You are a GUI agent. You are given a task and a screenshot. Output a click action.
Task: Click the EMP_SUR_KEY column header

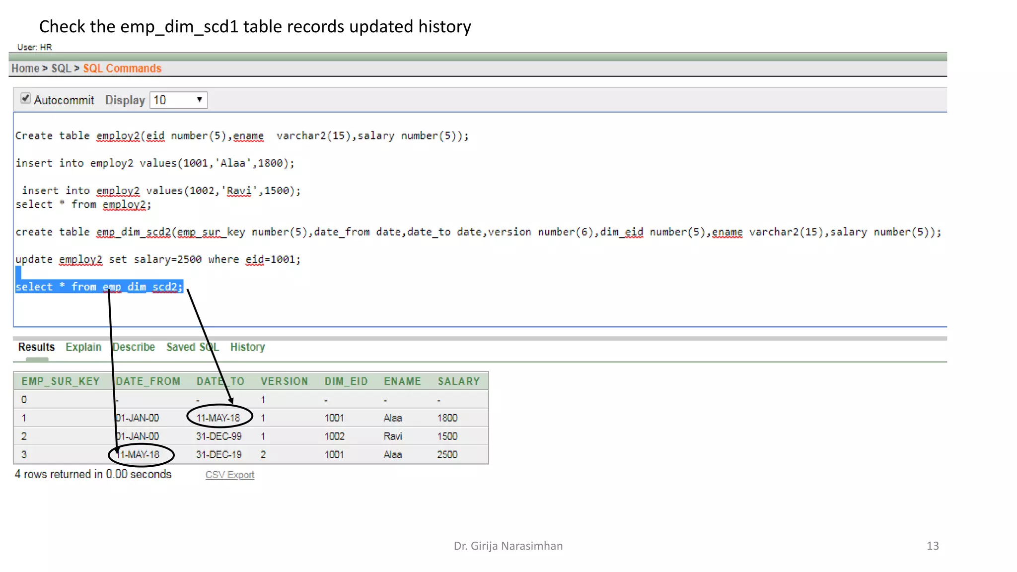pos(61,381)
